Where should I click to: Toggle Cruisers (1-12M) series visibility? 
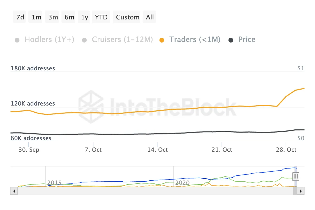coord(122,40)
